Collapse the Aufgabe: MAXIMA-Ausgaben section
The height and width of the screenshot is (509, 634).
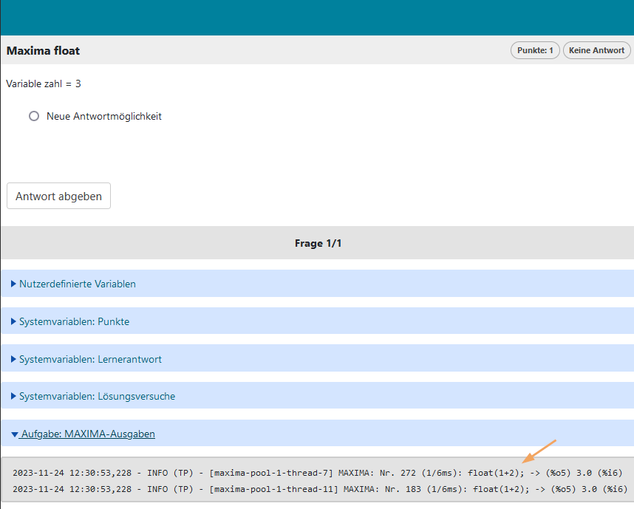point(87,434)
